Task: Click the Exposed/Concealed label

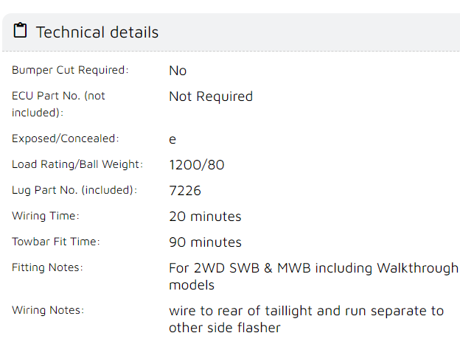Action: pyautogui.click(x=66, y=138)
